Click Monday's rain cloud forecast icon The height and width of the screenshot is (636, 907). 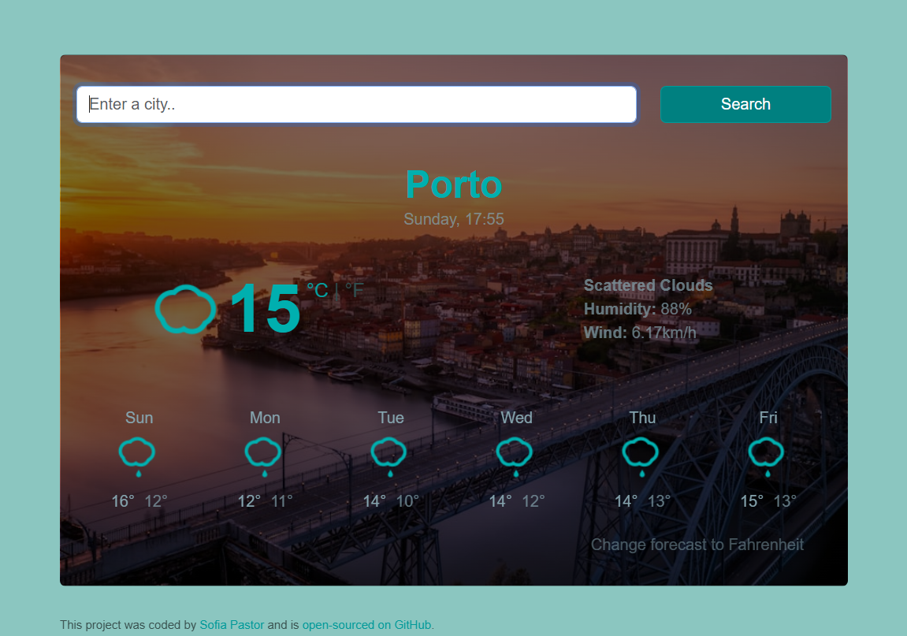[263, 456]
